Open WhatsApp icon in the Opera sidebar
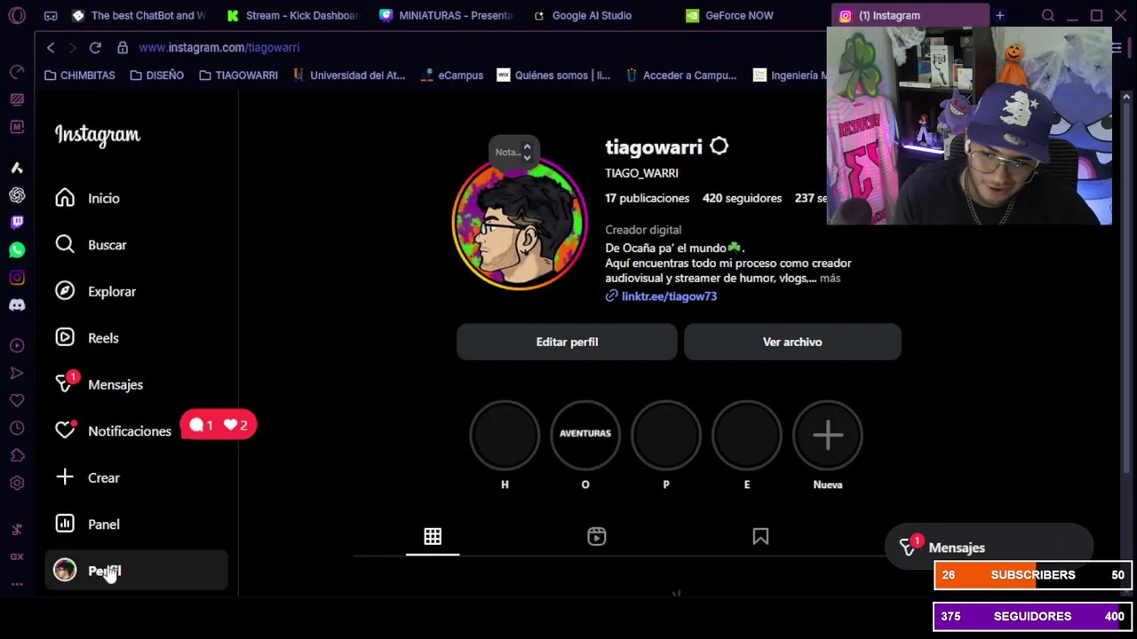The image size is (1137, 639). tap(17, 249)
